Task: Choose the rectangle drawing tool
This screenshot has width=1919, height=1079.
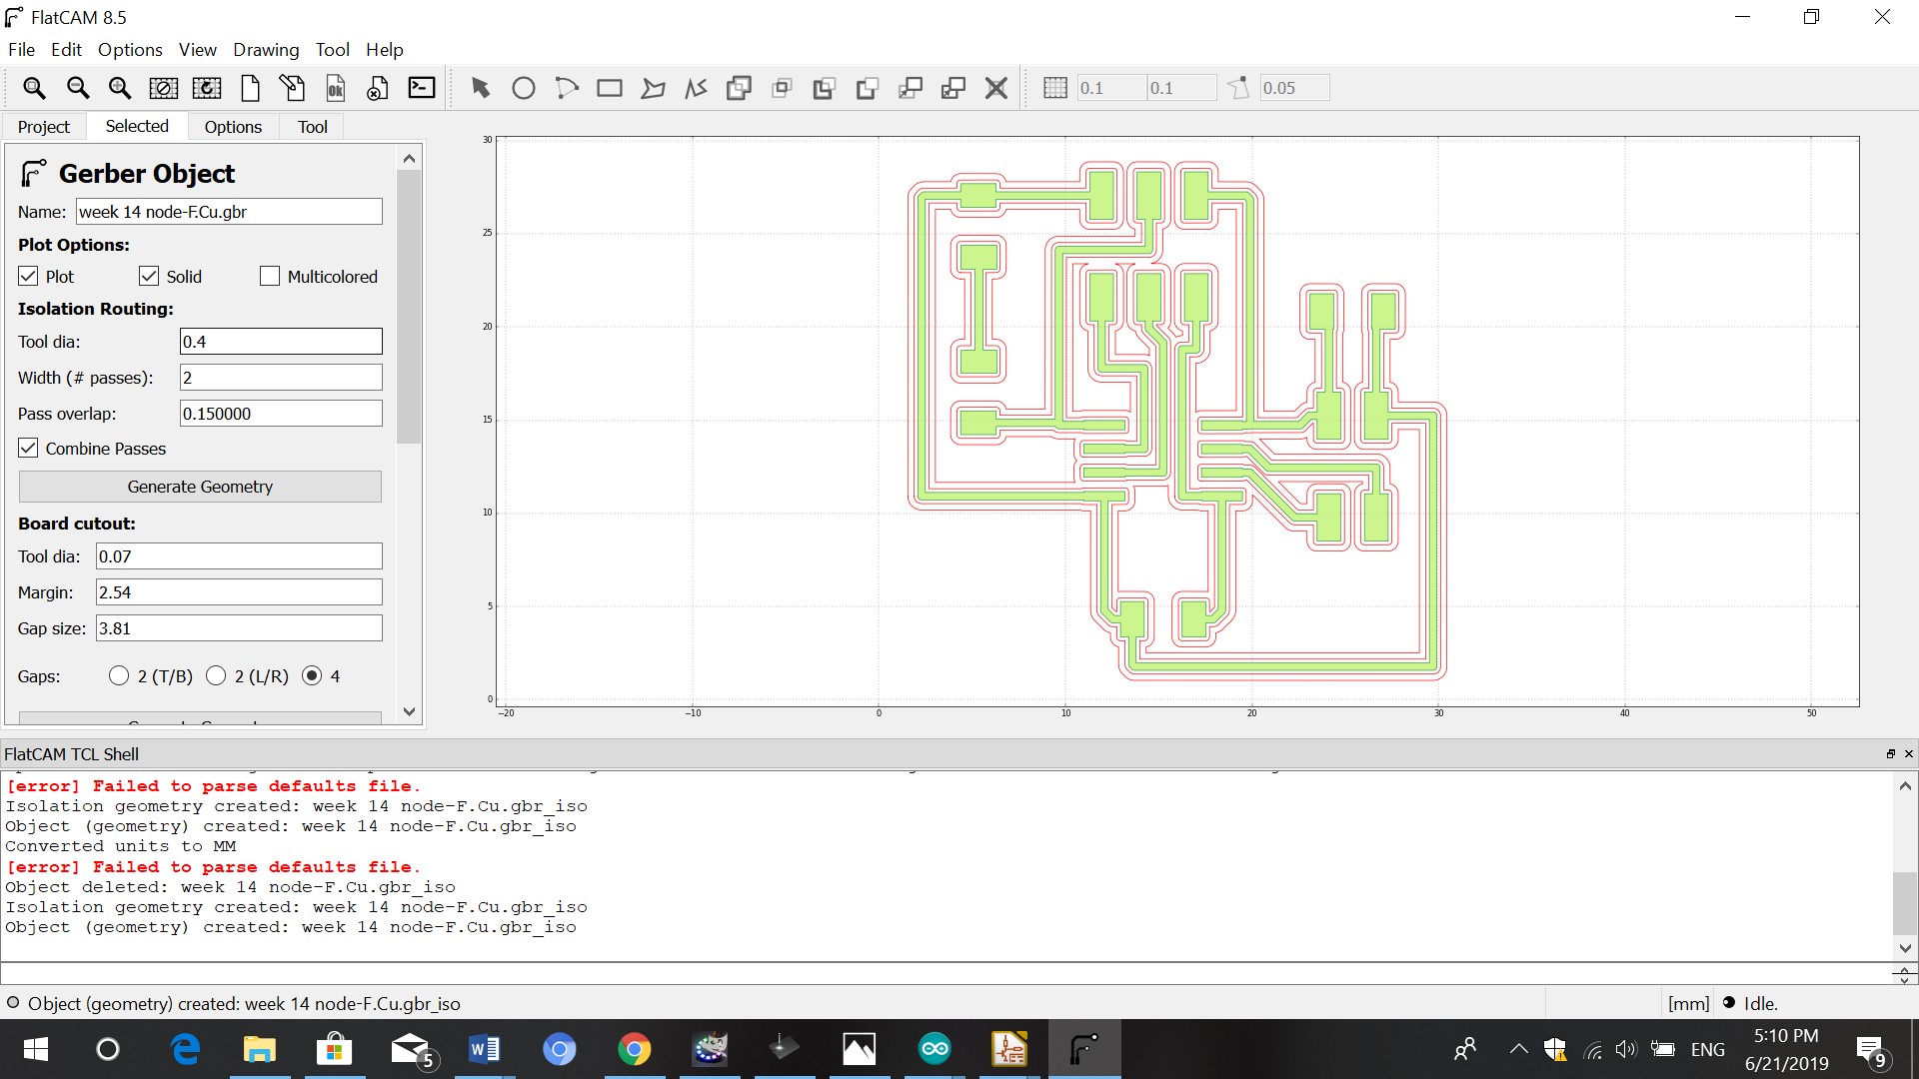Action: click(x=609, y=88)
